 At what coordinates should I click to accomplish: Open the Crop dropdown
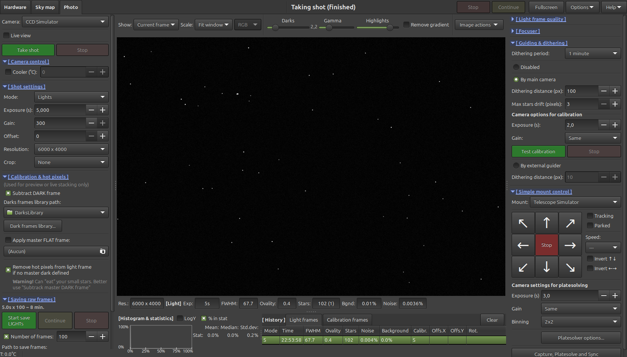pos(71,162)
